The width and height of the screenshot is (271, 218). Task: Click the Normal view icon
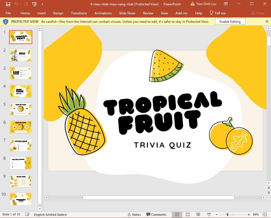pos(177,214)
